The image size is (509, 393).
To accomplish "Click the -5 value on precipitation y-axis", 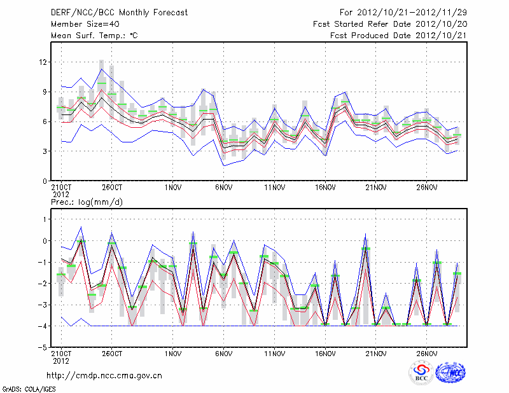I will pyautogui.click(x=43, y=348).
